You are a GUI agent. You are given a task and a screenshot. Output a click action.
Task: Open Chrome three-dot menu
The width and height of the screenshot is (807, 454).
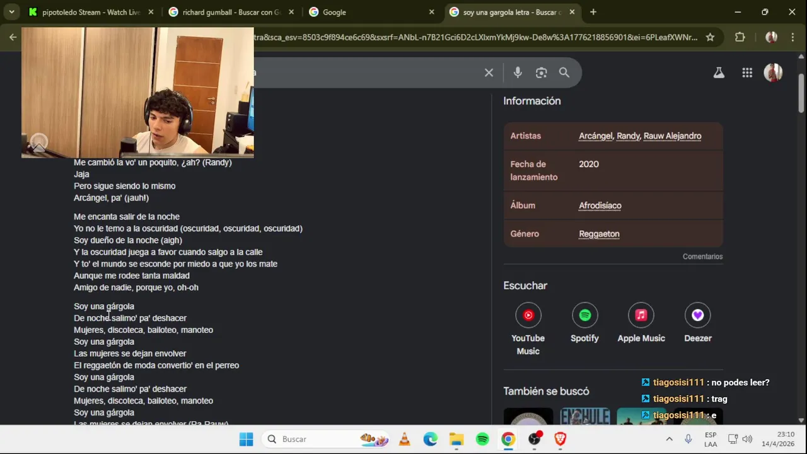click(792, 37)
